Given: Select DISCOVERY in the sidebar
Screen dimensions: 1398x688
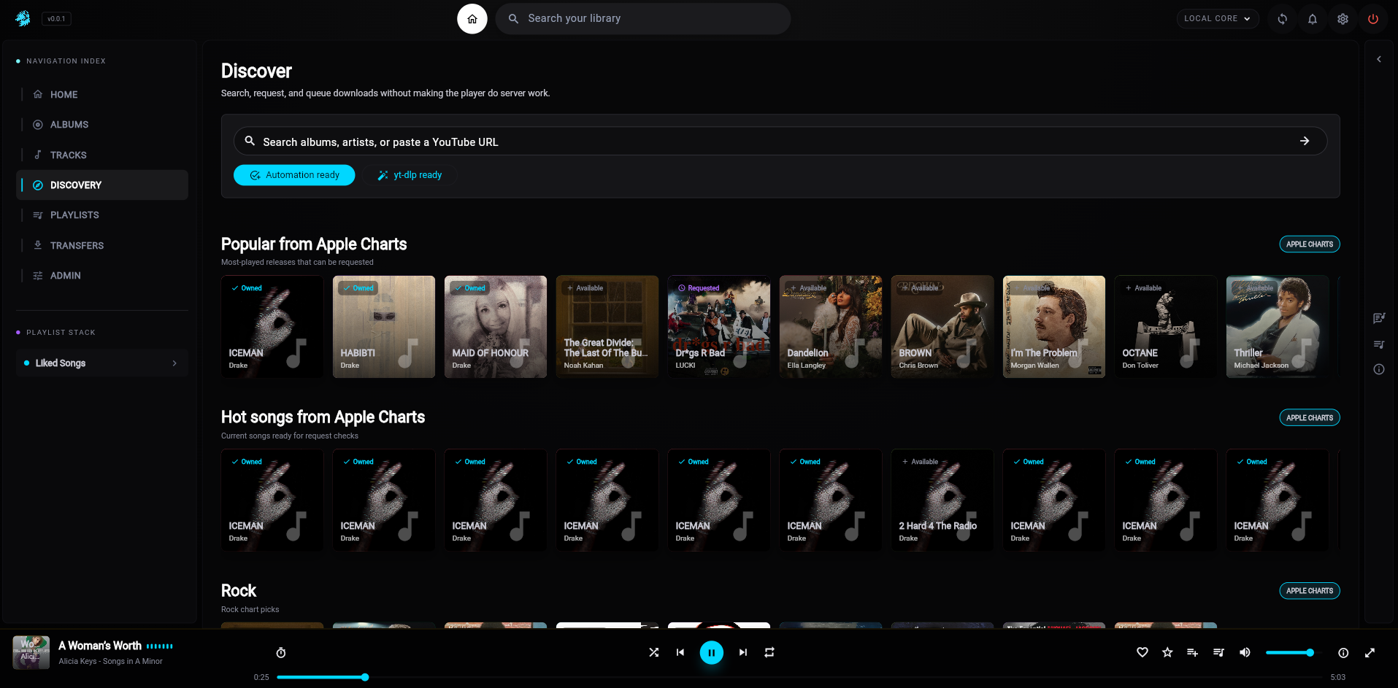Looking at the screenshot, I should tap(102, 185).
